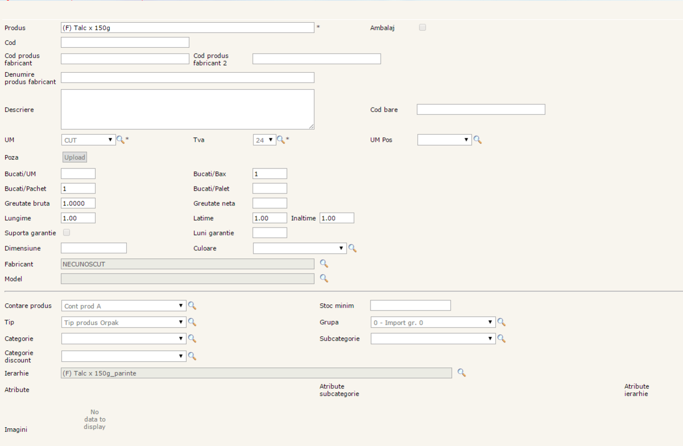Enable the Ambalaj checkbox

tap(422, 27)
